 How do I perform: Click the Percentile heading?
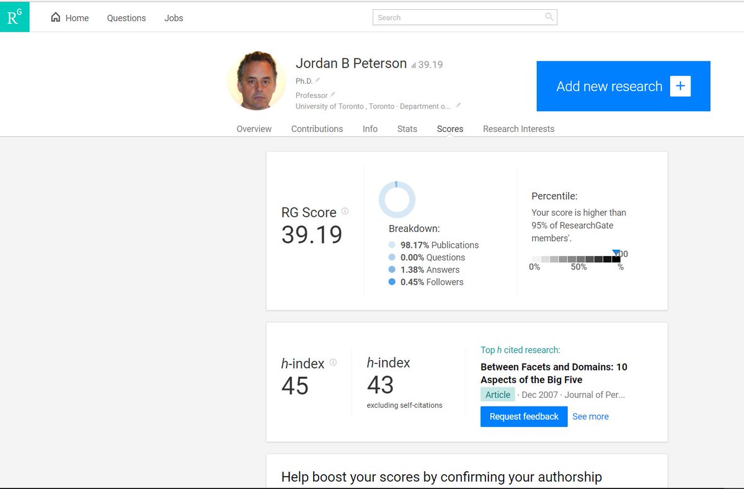coord(555,196)
